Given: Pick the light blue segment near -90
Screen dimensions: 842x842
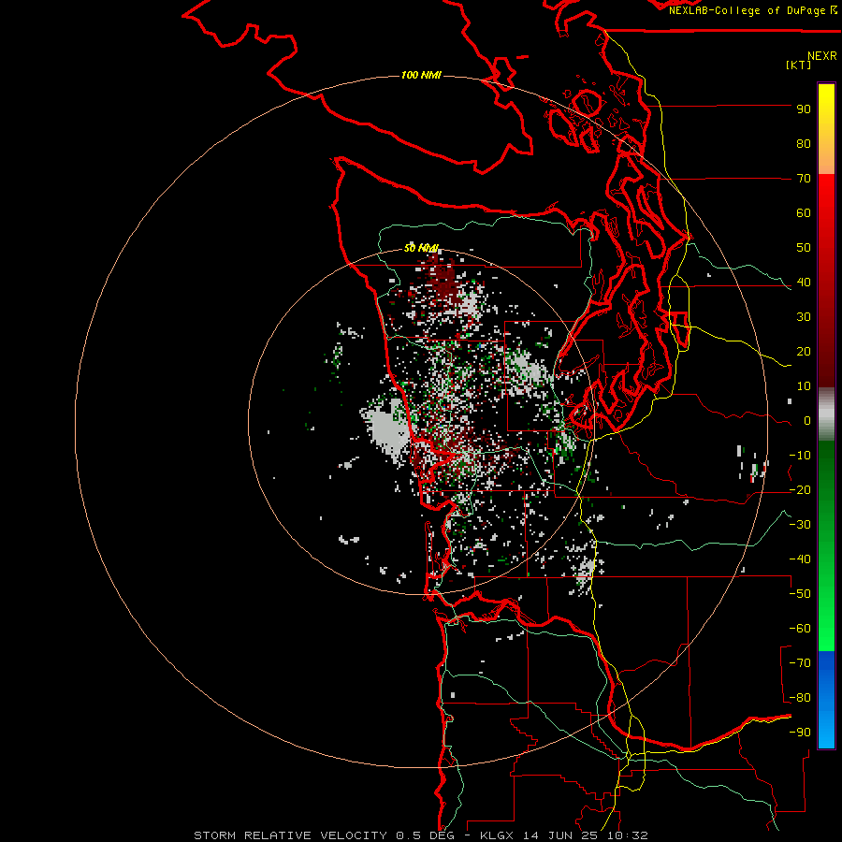Looking at the screenshot, I should (x=826, y=731).
